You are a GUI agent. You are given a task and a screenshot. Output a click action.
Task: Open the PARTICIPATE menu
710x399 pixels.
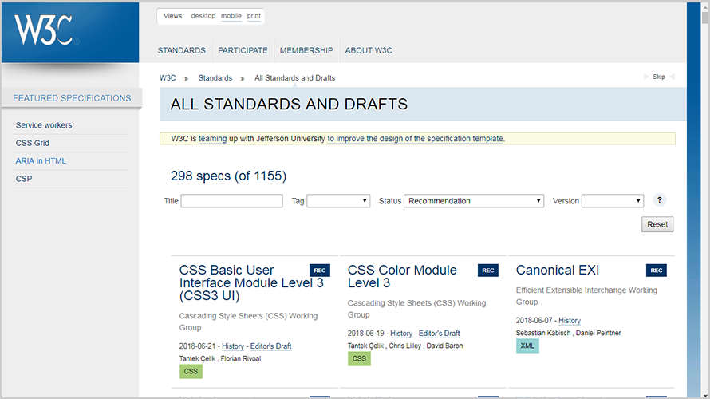click(243, 50)
